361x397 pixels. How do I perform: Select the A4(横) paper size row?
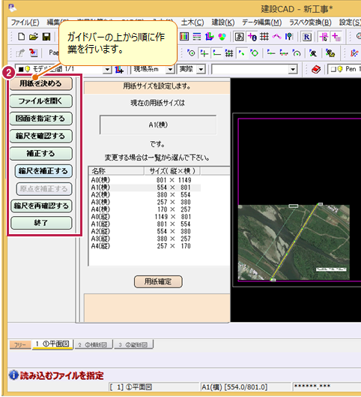pyautogui.click(x=145, y=209)
